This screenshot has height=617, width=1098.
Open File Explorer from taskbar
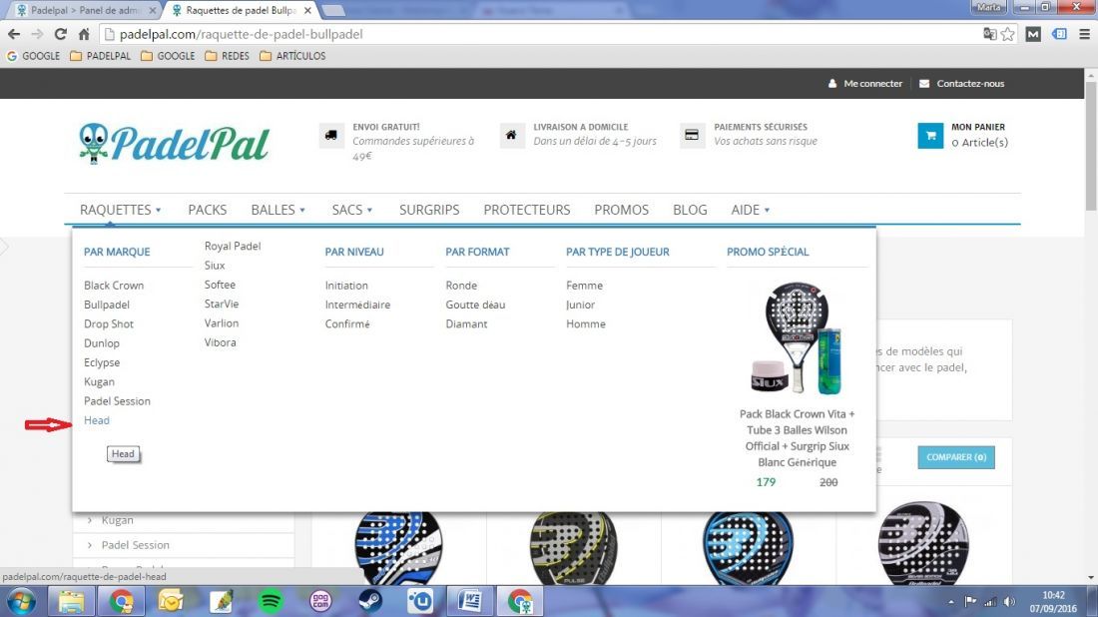71,602
